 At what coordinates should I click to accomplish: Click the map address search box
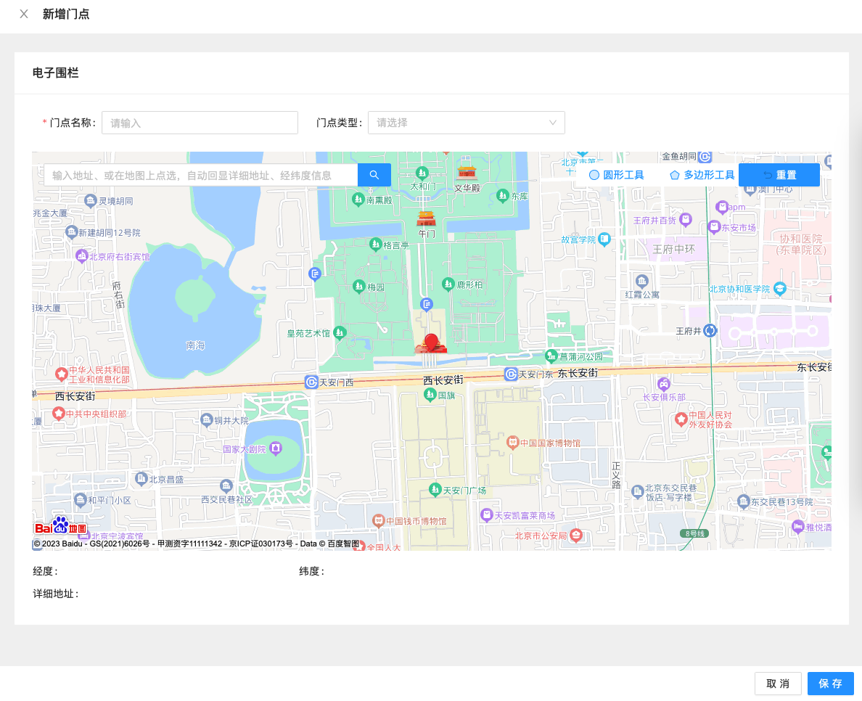pos(201,175)
